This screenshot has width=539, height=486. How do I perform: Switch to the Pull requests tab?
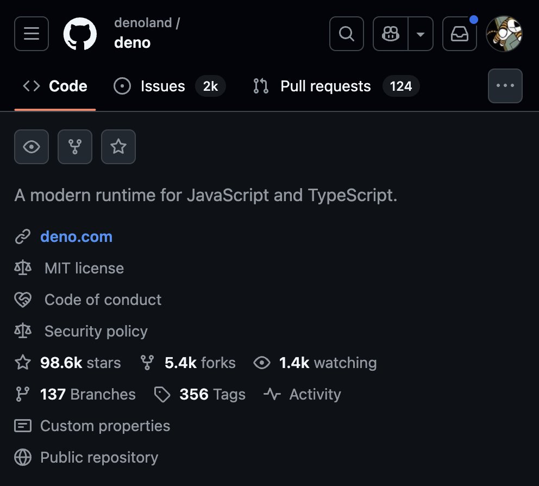pos(336,86)
